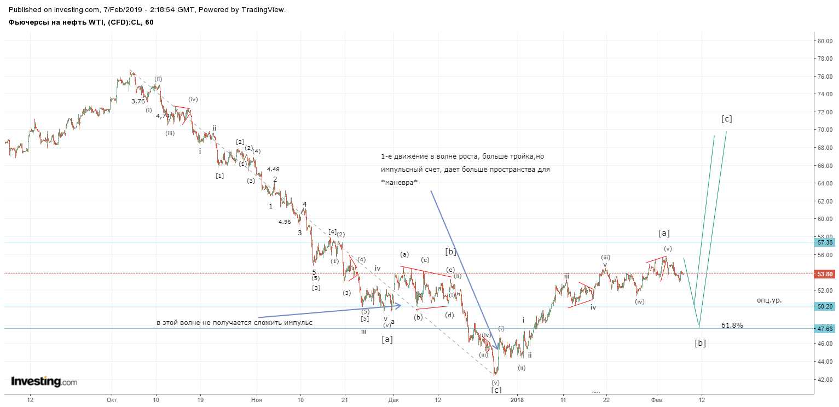Click the "Фев" month label on time axis

(657, 399)
